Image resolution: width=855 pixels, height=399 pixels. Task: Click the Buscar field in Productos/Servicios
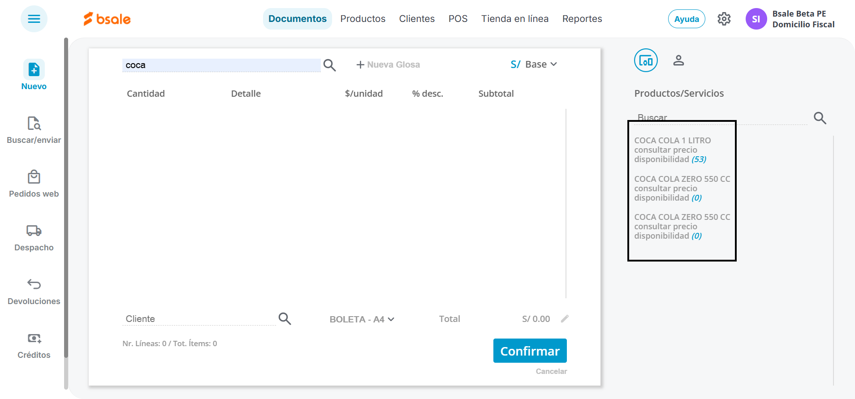pos(721,118)
